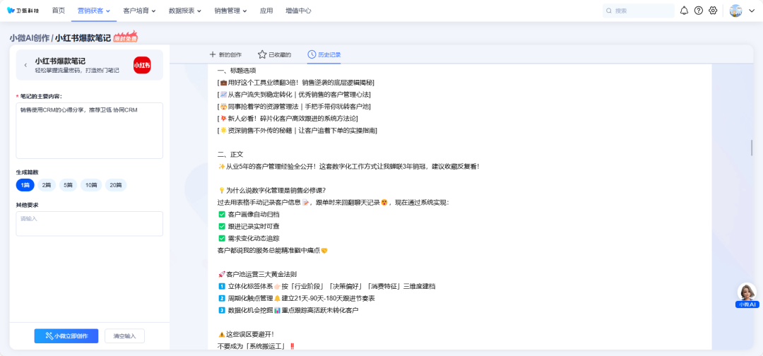Click the 清空输入 button
The height and width of the screenshot is (356, 763).
click(124, 336)
